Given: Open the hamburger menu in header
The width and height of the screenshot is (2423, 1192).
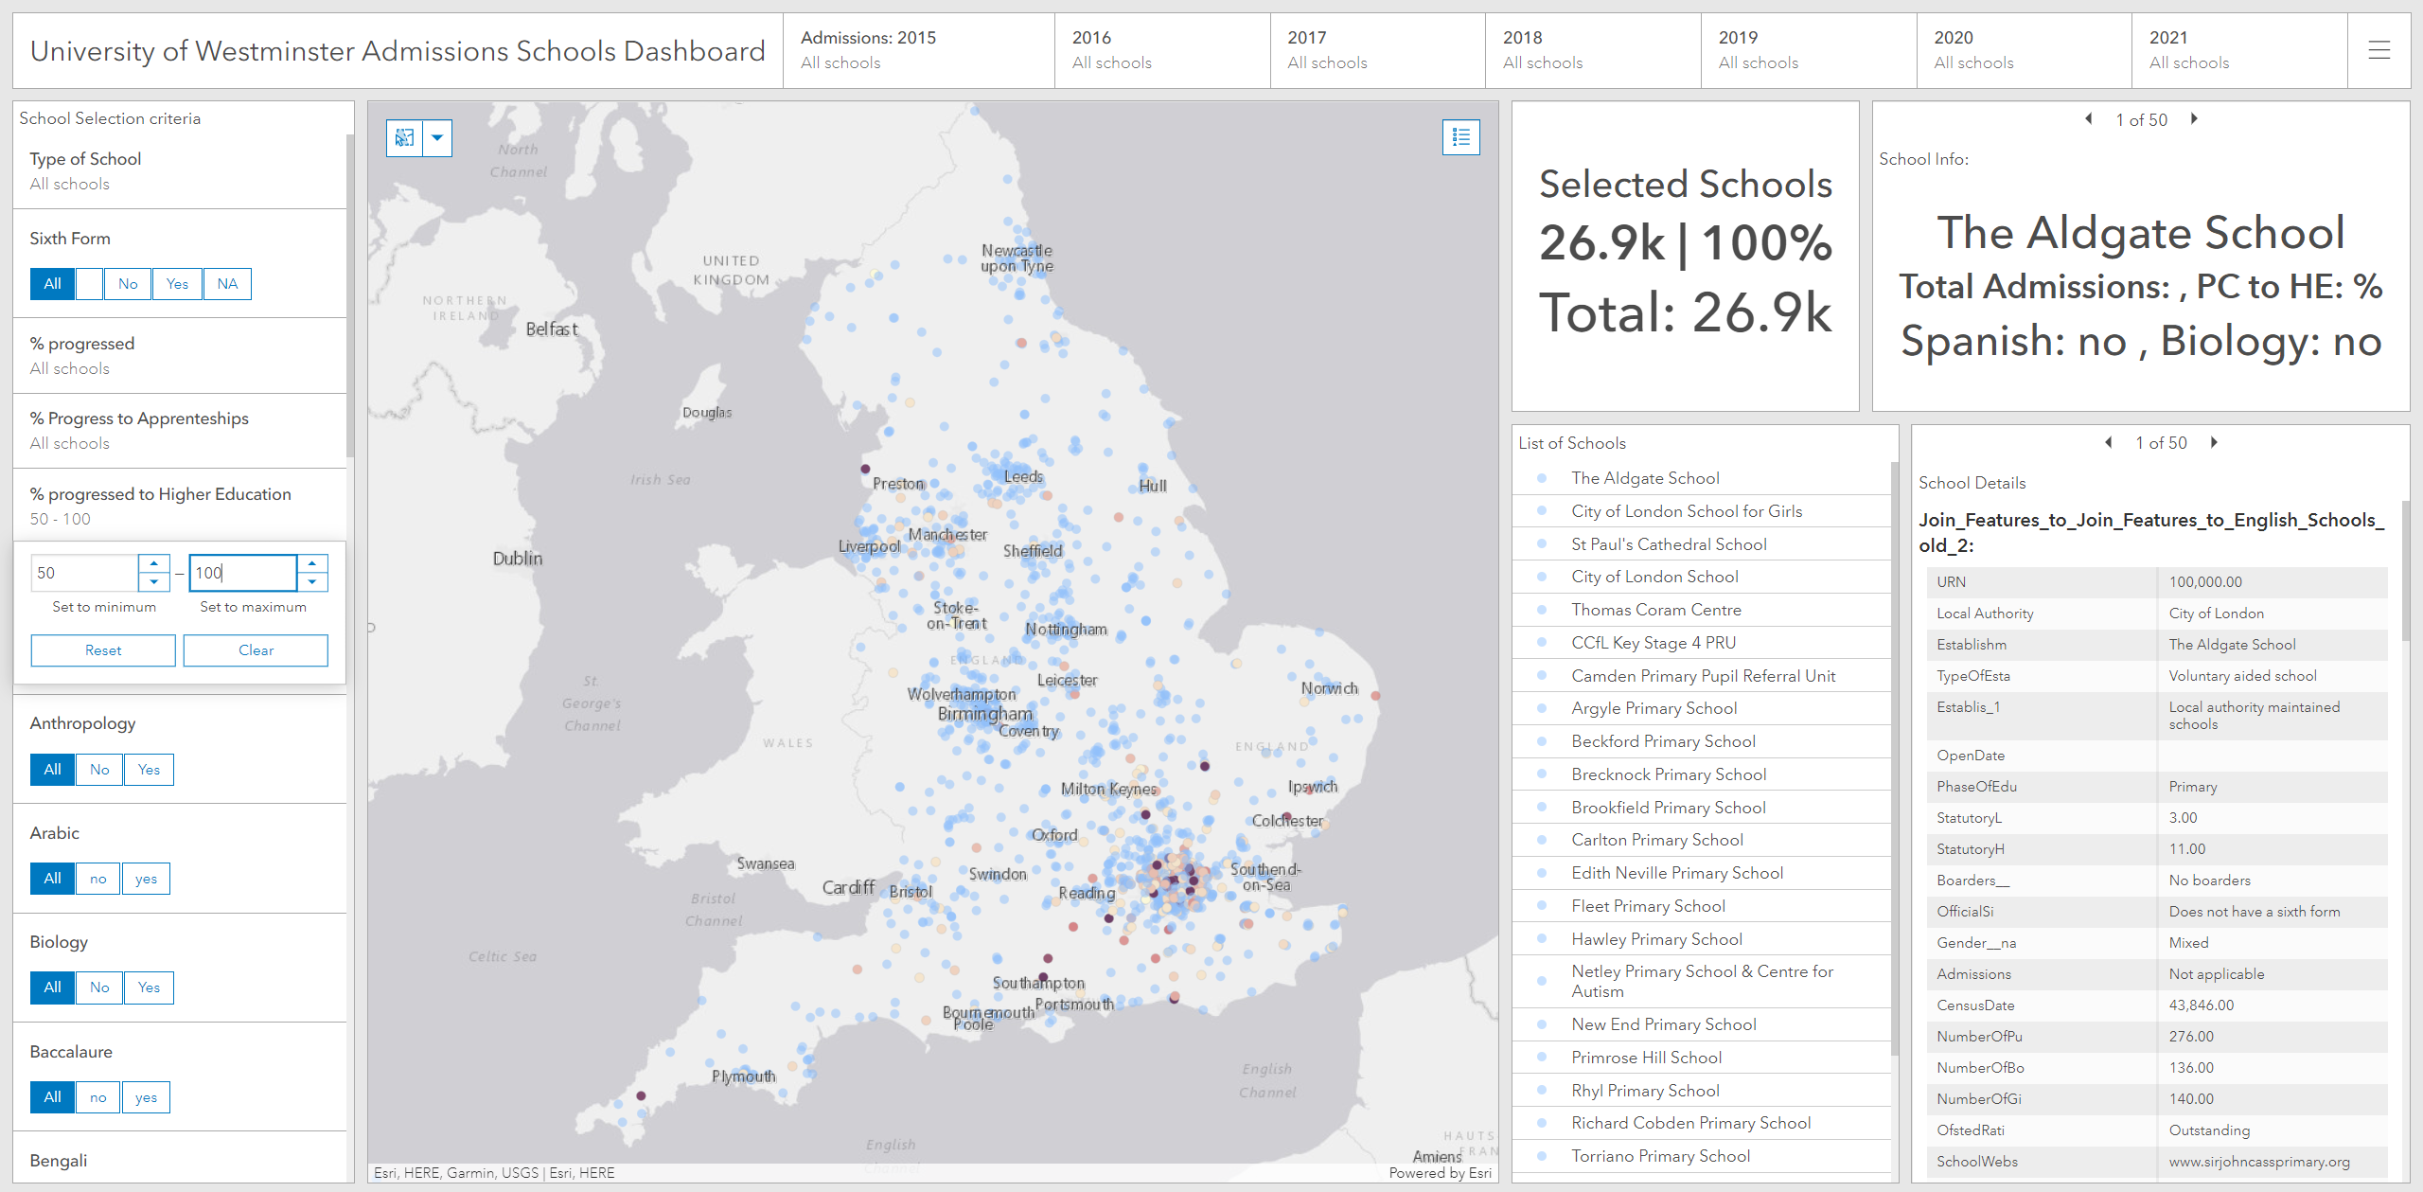Looking at the screenshot, I should 2379,51.
